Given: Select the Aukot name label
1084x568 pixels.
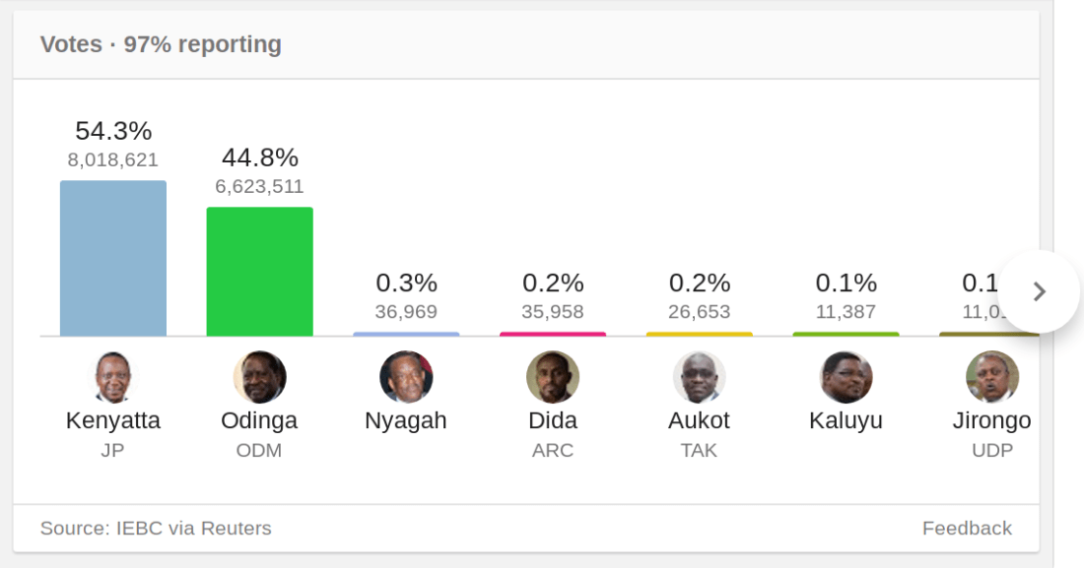Looking at the screenshot, I should click(x=700, y=420).
